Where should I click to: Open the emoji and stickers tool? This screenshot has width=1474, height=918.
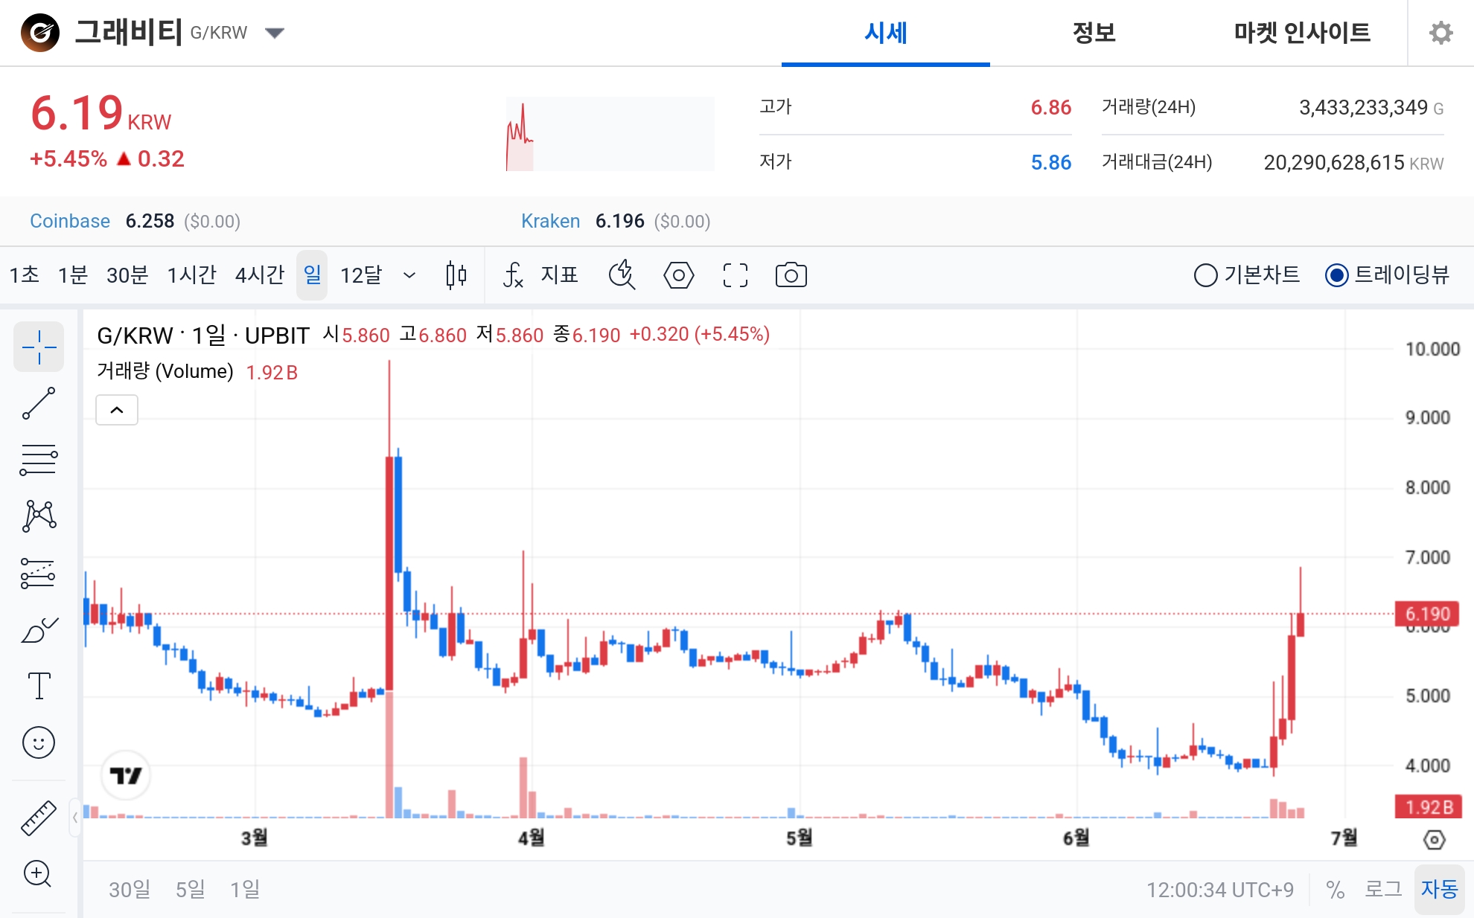pos(39,742)
